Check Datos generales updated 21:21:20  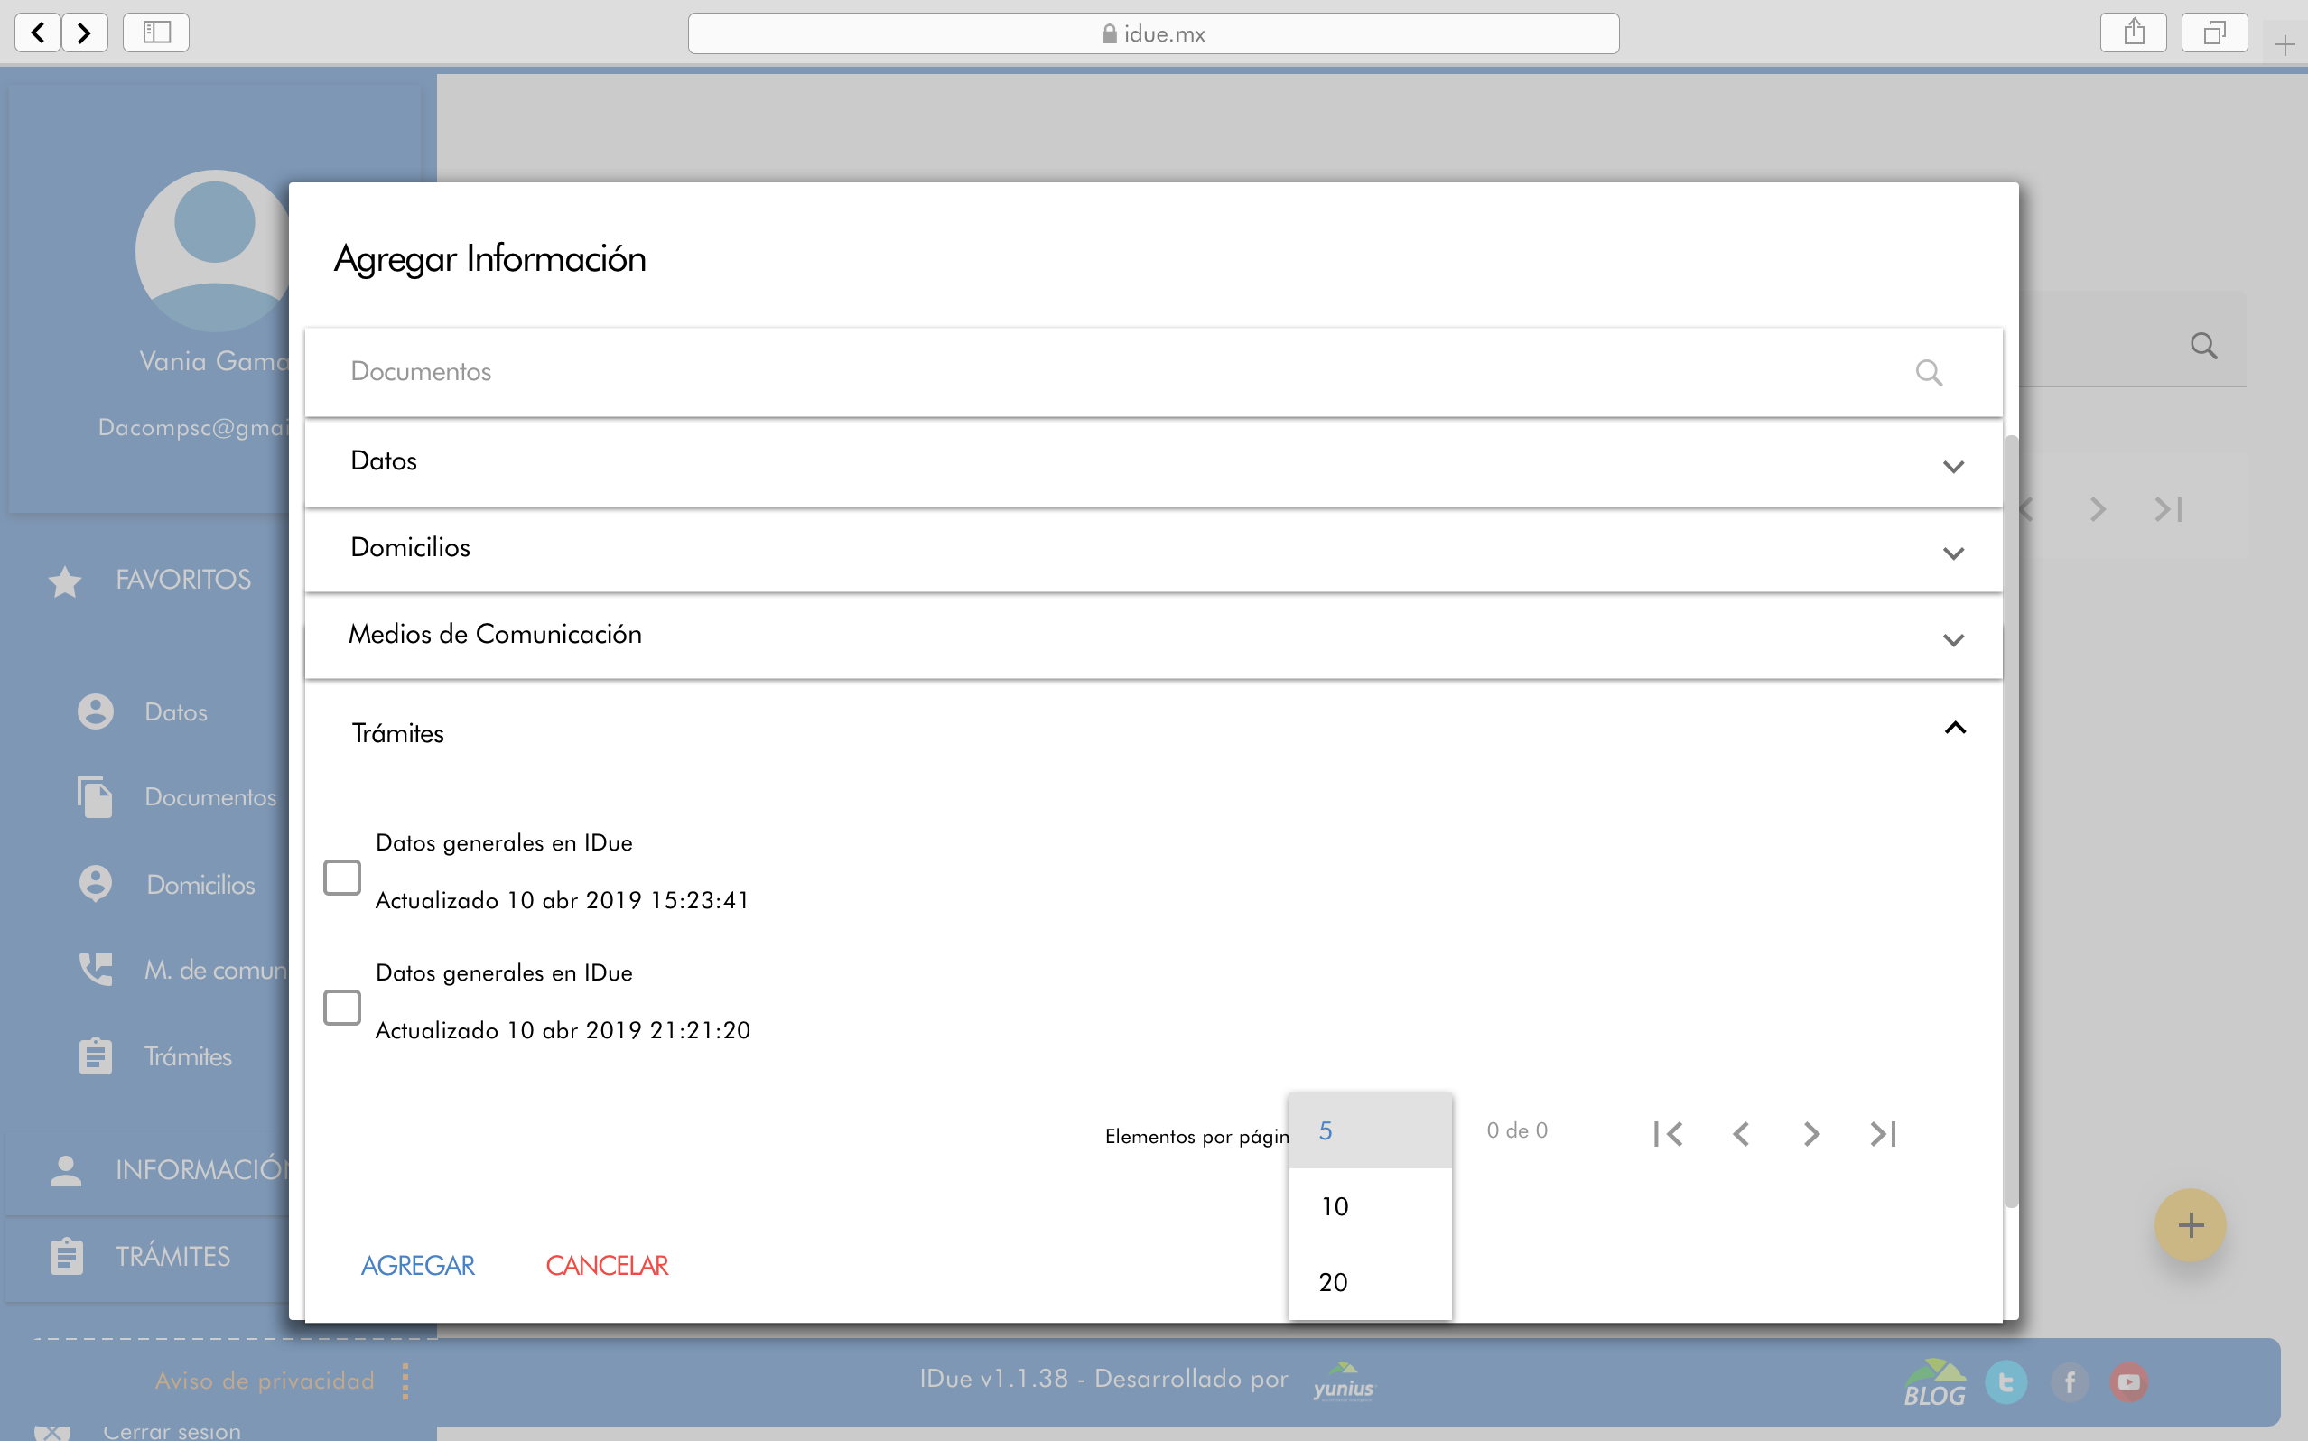click(342, 1007)
